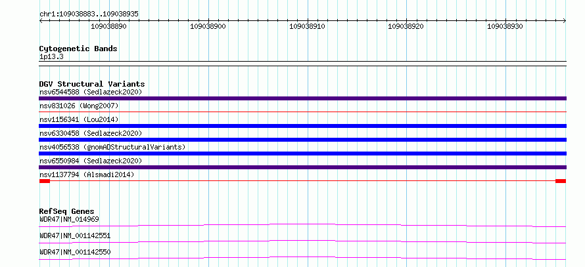Select the blue bar under nsv6330458

[302, 140]
